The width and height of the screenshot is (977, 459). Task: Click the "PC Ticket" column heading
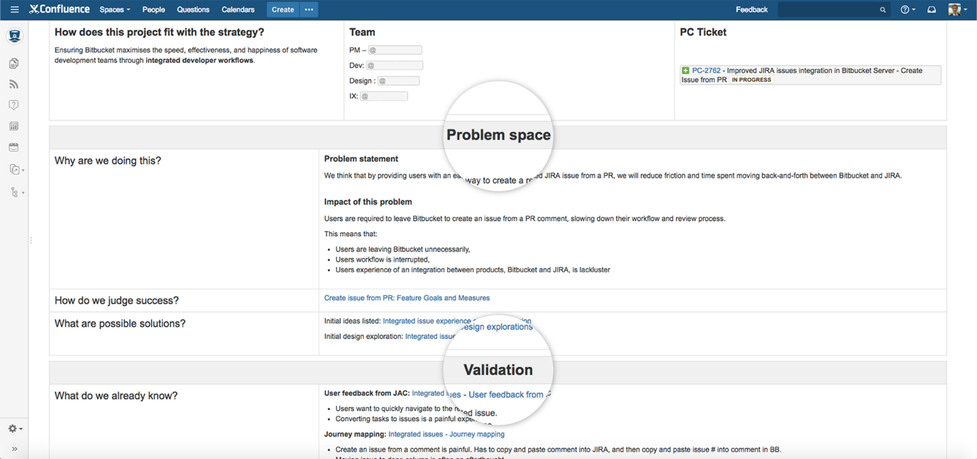(703, 32)
